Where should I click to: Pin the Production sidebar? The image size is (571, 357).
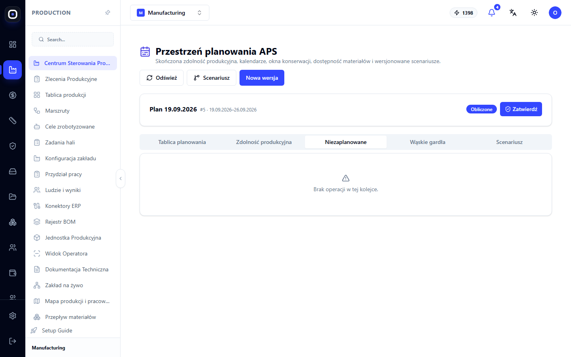click(x=107, y=13)
